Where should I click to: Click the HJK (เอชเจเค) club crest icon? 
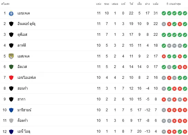pyautogui.click(x=11, y=13)
